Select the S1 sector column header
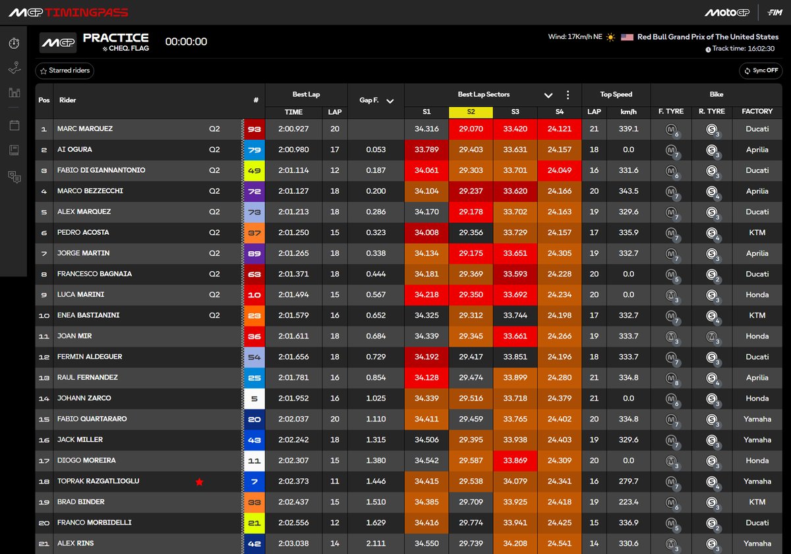Viewport: 791px width, 554px height. point(426,112)
